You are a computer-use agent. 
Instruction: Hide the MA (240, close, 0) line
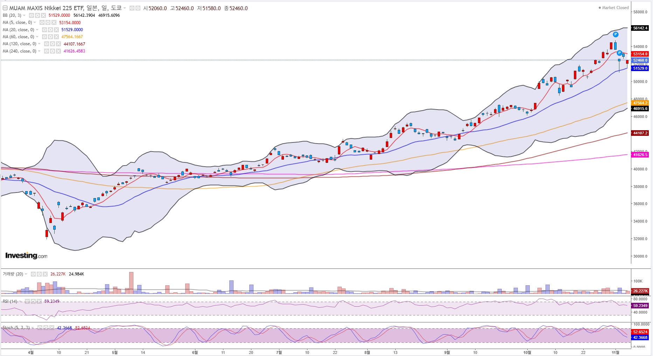[x=47, y=51]
